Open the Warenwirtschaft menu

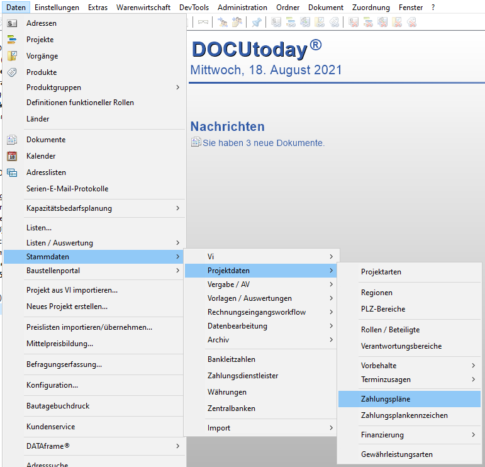[x=143, y=8]
